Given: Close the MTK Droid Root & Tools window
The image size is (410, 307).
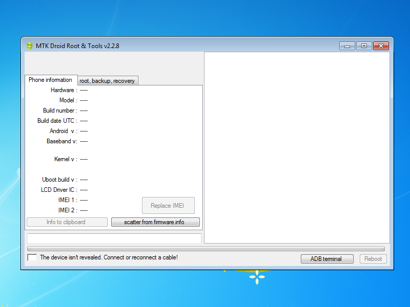Looking at the screenshot, I should click(381, 46).
